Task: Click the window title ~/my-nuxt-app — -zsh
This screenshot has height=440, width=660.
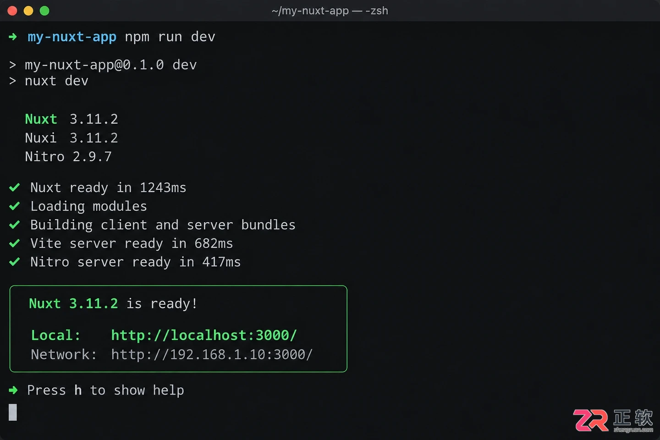Action: (330, 11)
